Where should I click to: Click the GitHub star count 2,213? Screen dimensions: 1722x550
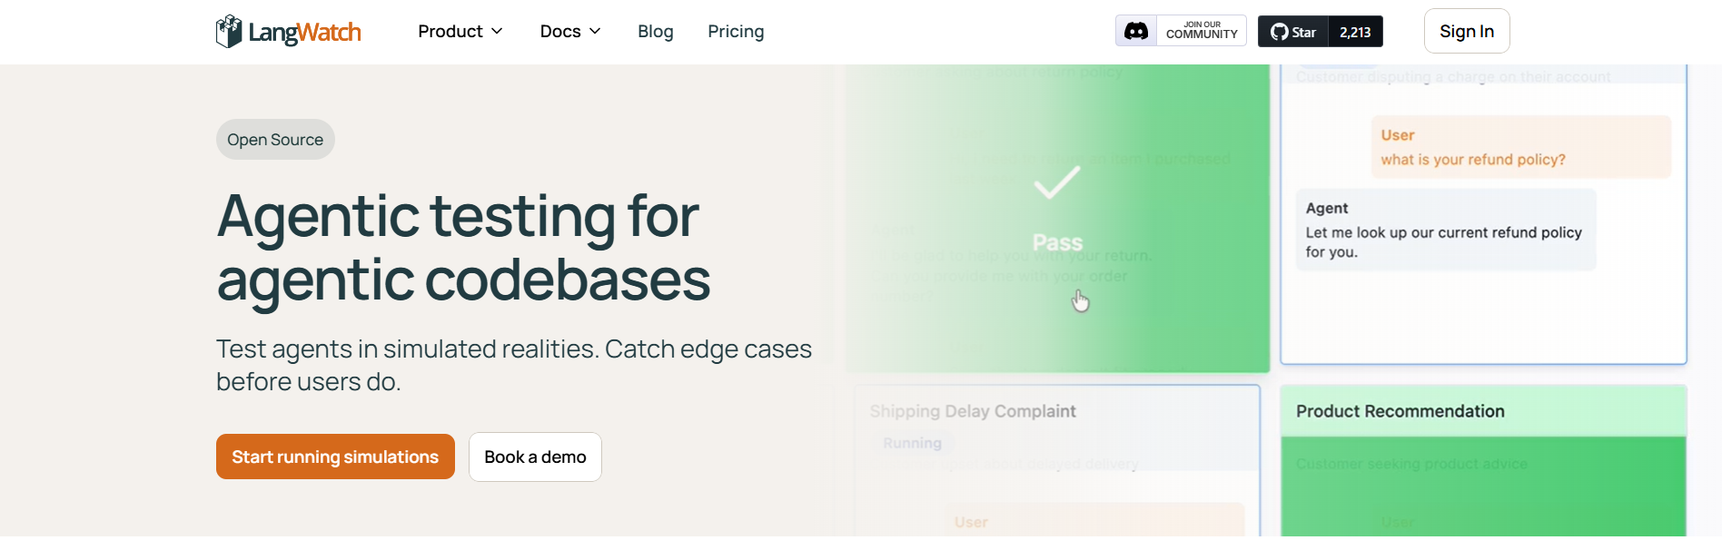click(x=1355, y=32)
